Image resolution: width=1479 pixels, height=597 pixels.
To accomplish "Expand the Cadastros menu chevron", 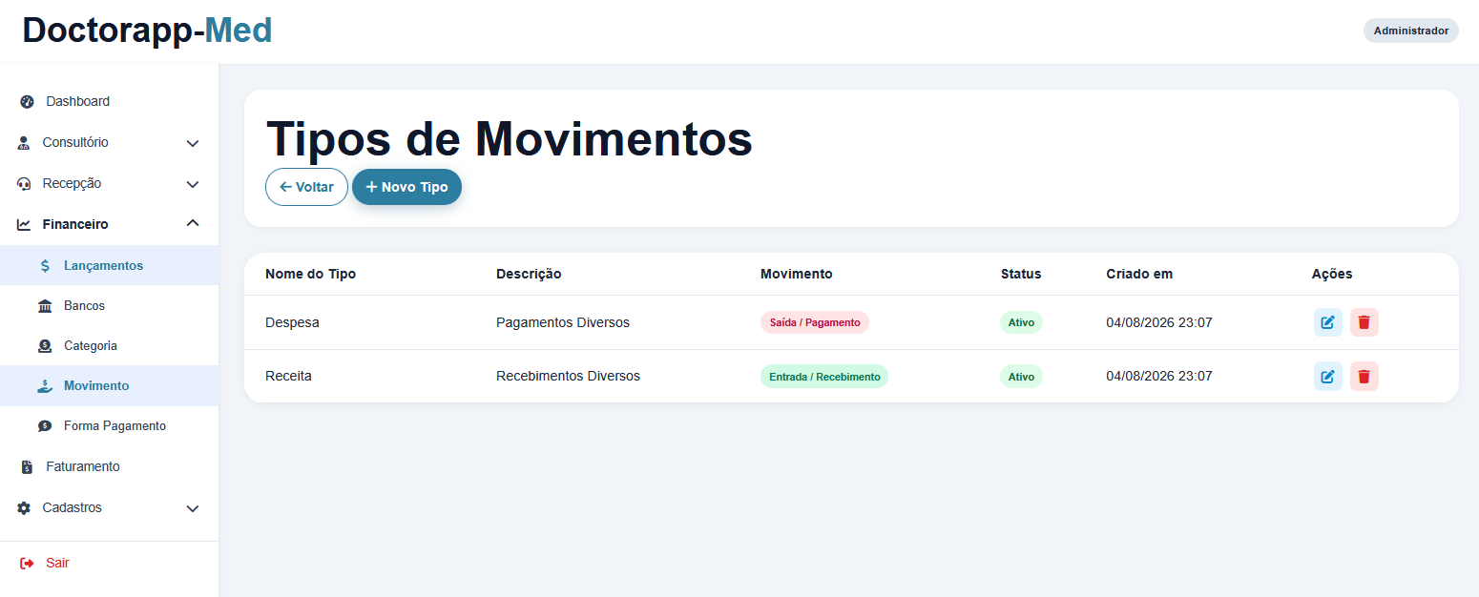I will coord(193,508).
